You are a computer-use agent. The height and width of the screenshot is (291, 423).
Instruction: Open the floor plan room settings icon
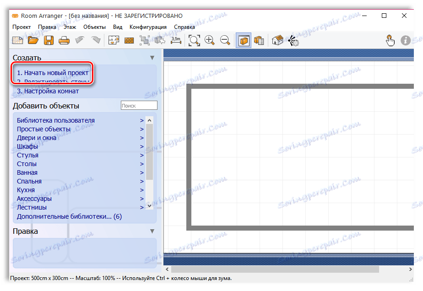(x=114, y=40)
